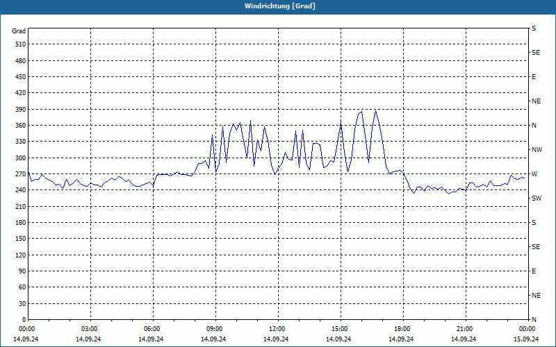Click the "E" compass label at the 450 gridline
This screenshot has width=556, height=347.
coord(534,77)
